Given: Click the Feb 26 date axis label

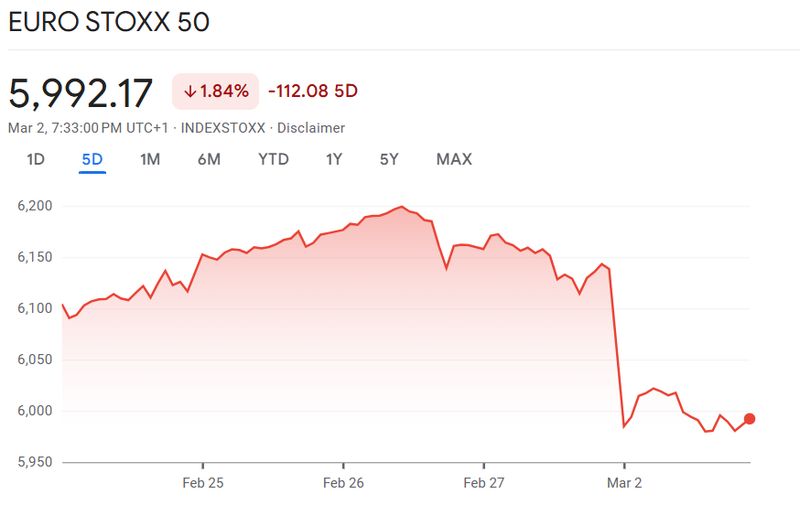Looking at the screenshot, I should click(x=343, y=482).
